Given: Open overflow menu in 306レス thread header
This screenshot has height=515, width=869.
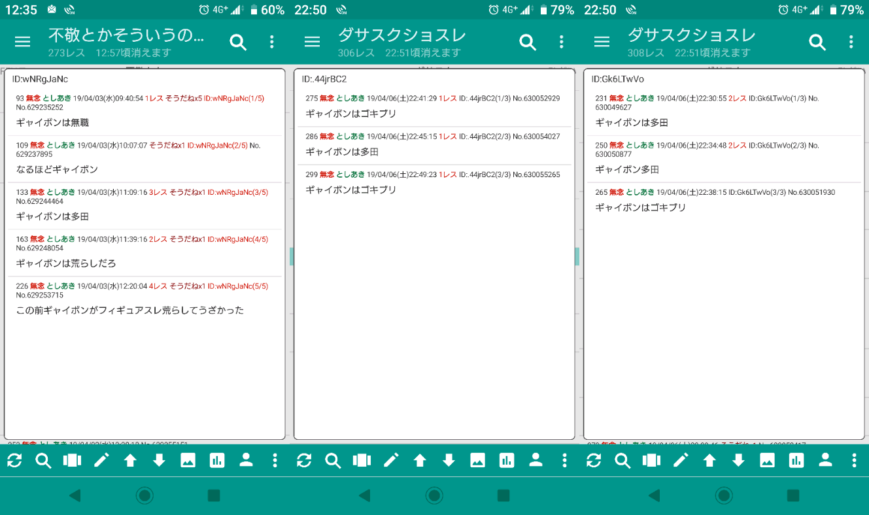Looking at the screenshot, I should [562, 42].
